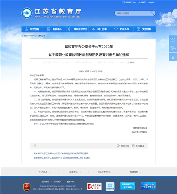177x194 pixels.
Task: Click the red government emblem badge in the footer
Action: 27,187
